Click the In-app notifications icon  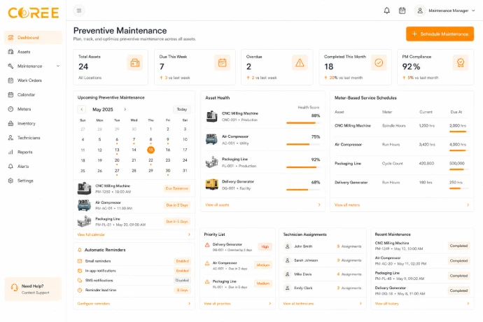[80, 271]
